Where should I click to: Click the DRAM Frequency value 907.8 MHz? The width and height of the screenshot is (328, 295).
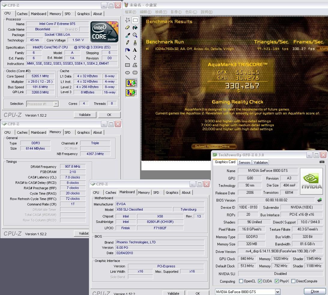point(73,166)
